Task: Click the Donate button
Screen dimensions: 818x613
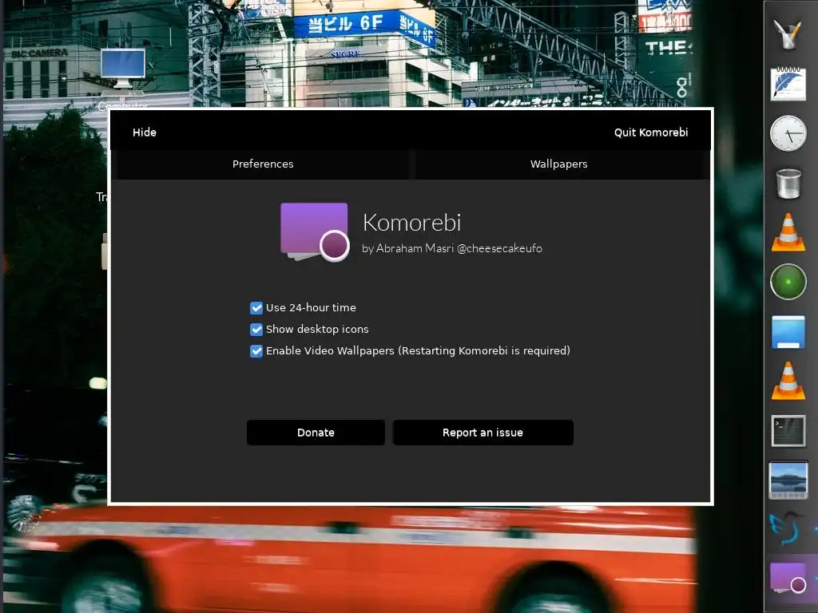Action: pos(316,433)
